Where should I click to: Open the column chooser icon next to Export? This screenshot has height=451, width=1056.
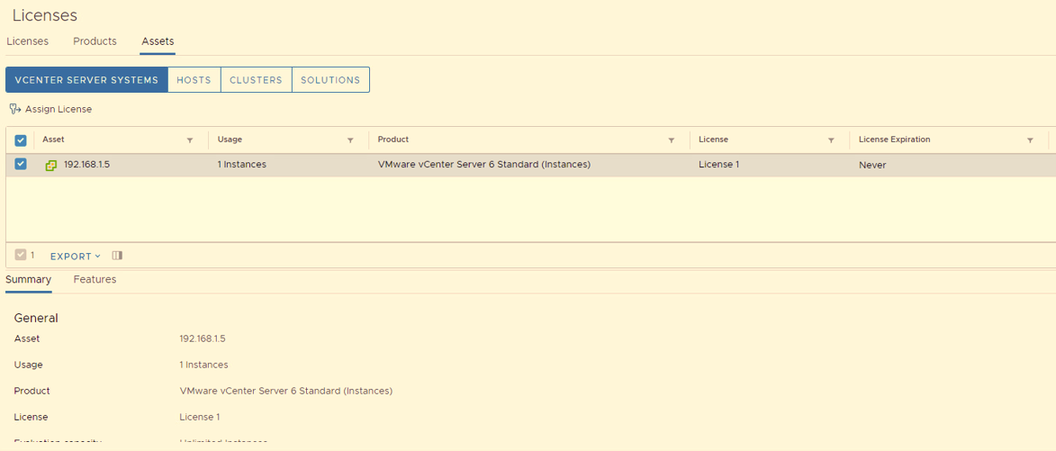coord(117,256)
